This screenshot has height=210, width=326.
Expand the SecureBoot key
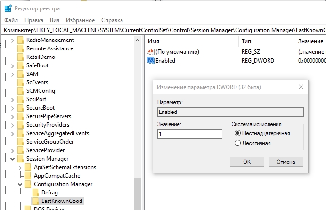click(x=12, y=108)
